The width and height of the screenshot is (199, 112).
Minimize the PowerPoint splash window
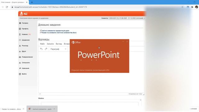123,42
